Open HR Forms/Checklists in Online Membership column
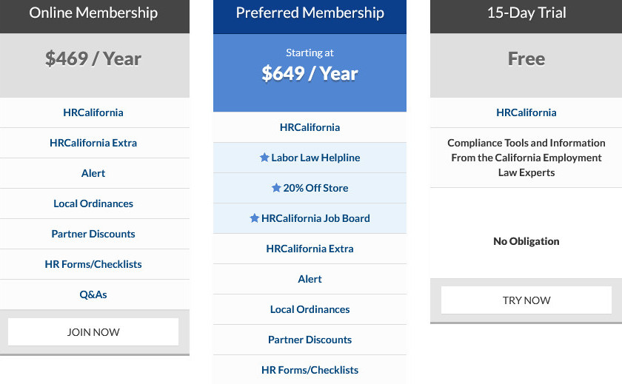Image resolution: width=622 pixels, height=384 pixels. (x=93, y=264)
